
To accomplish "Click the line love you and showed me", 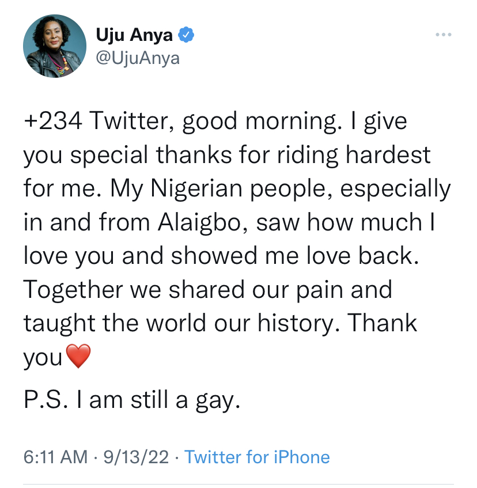I will (221, 256).
